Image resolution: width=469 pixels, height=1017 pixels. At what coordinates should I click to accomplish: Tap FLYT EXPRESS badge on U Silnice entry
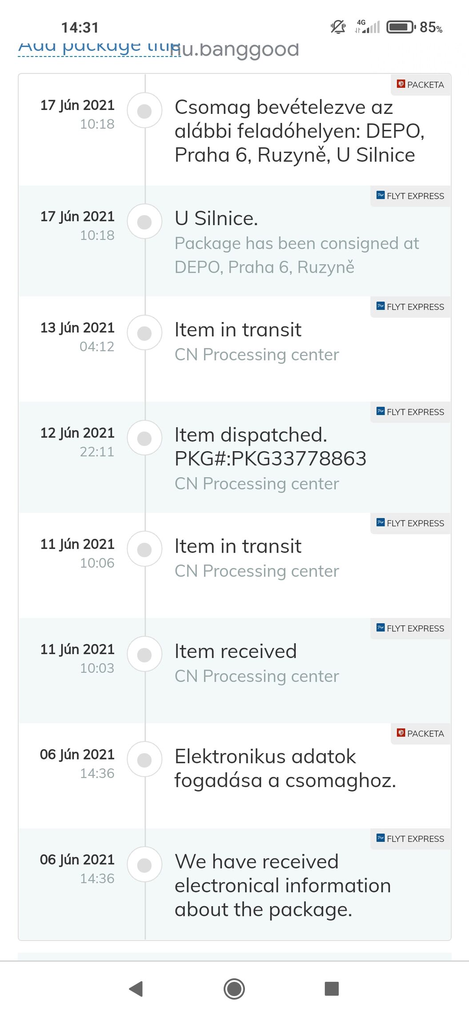coord(410,196)
